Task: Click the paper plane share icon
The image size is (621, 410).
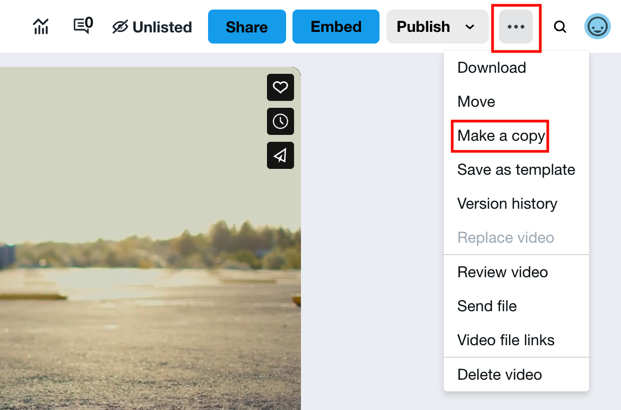Action: 280,155
